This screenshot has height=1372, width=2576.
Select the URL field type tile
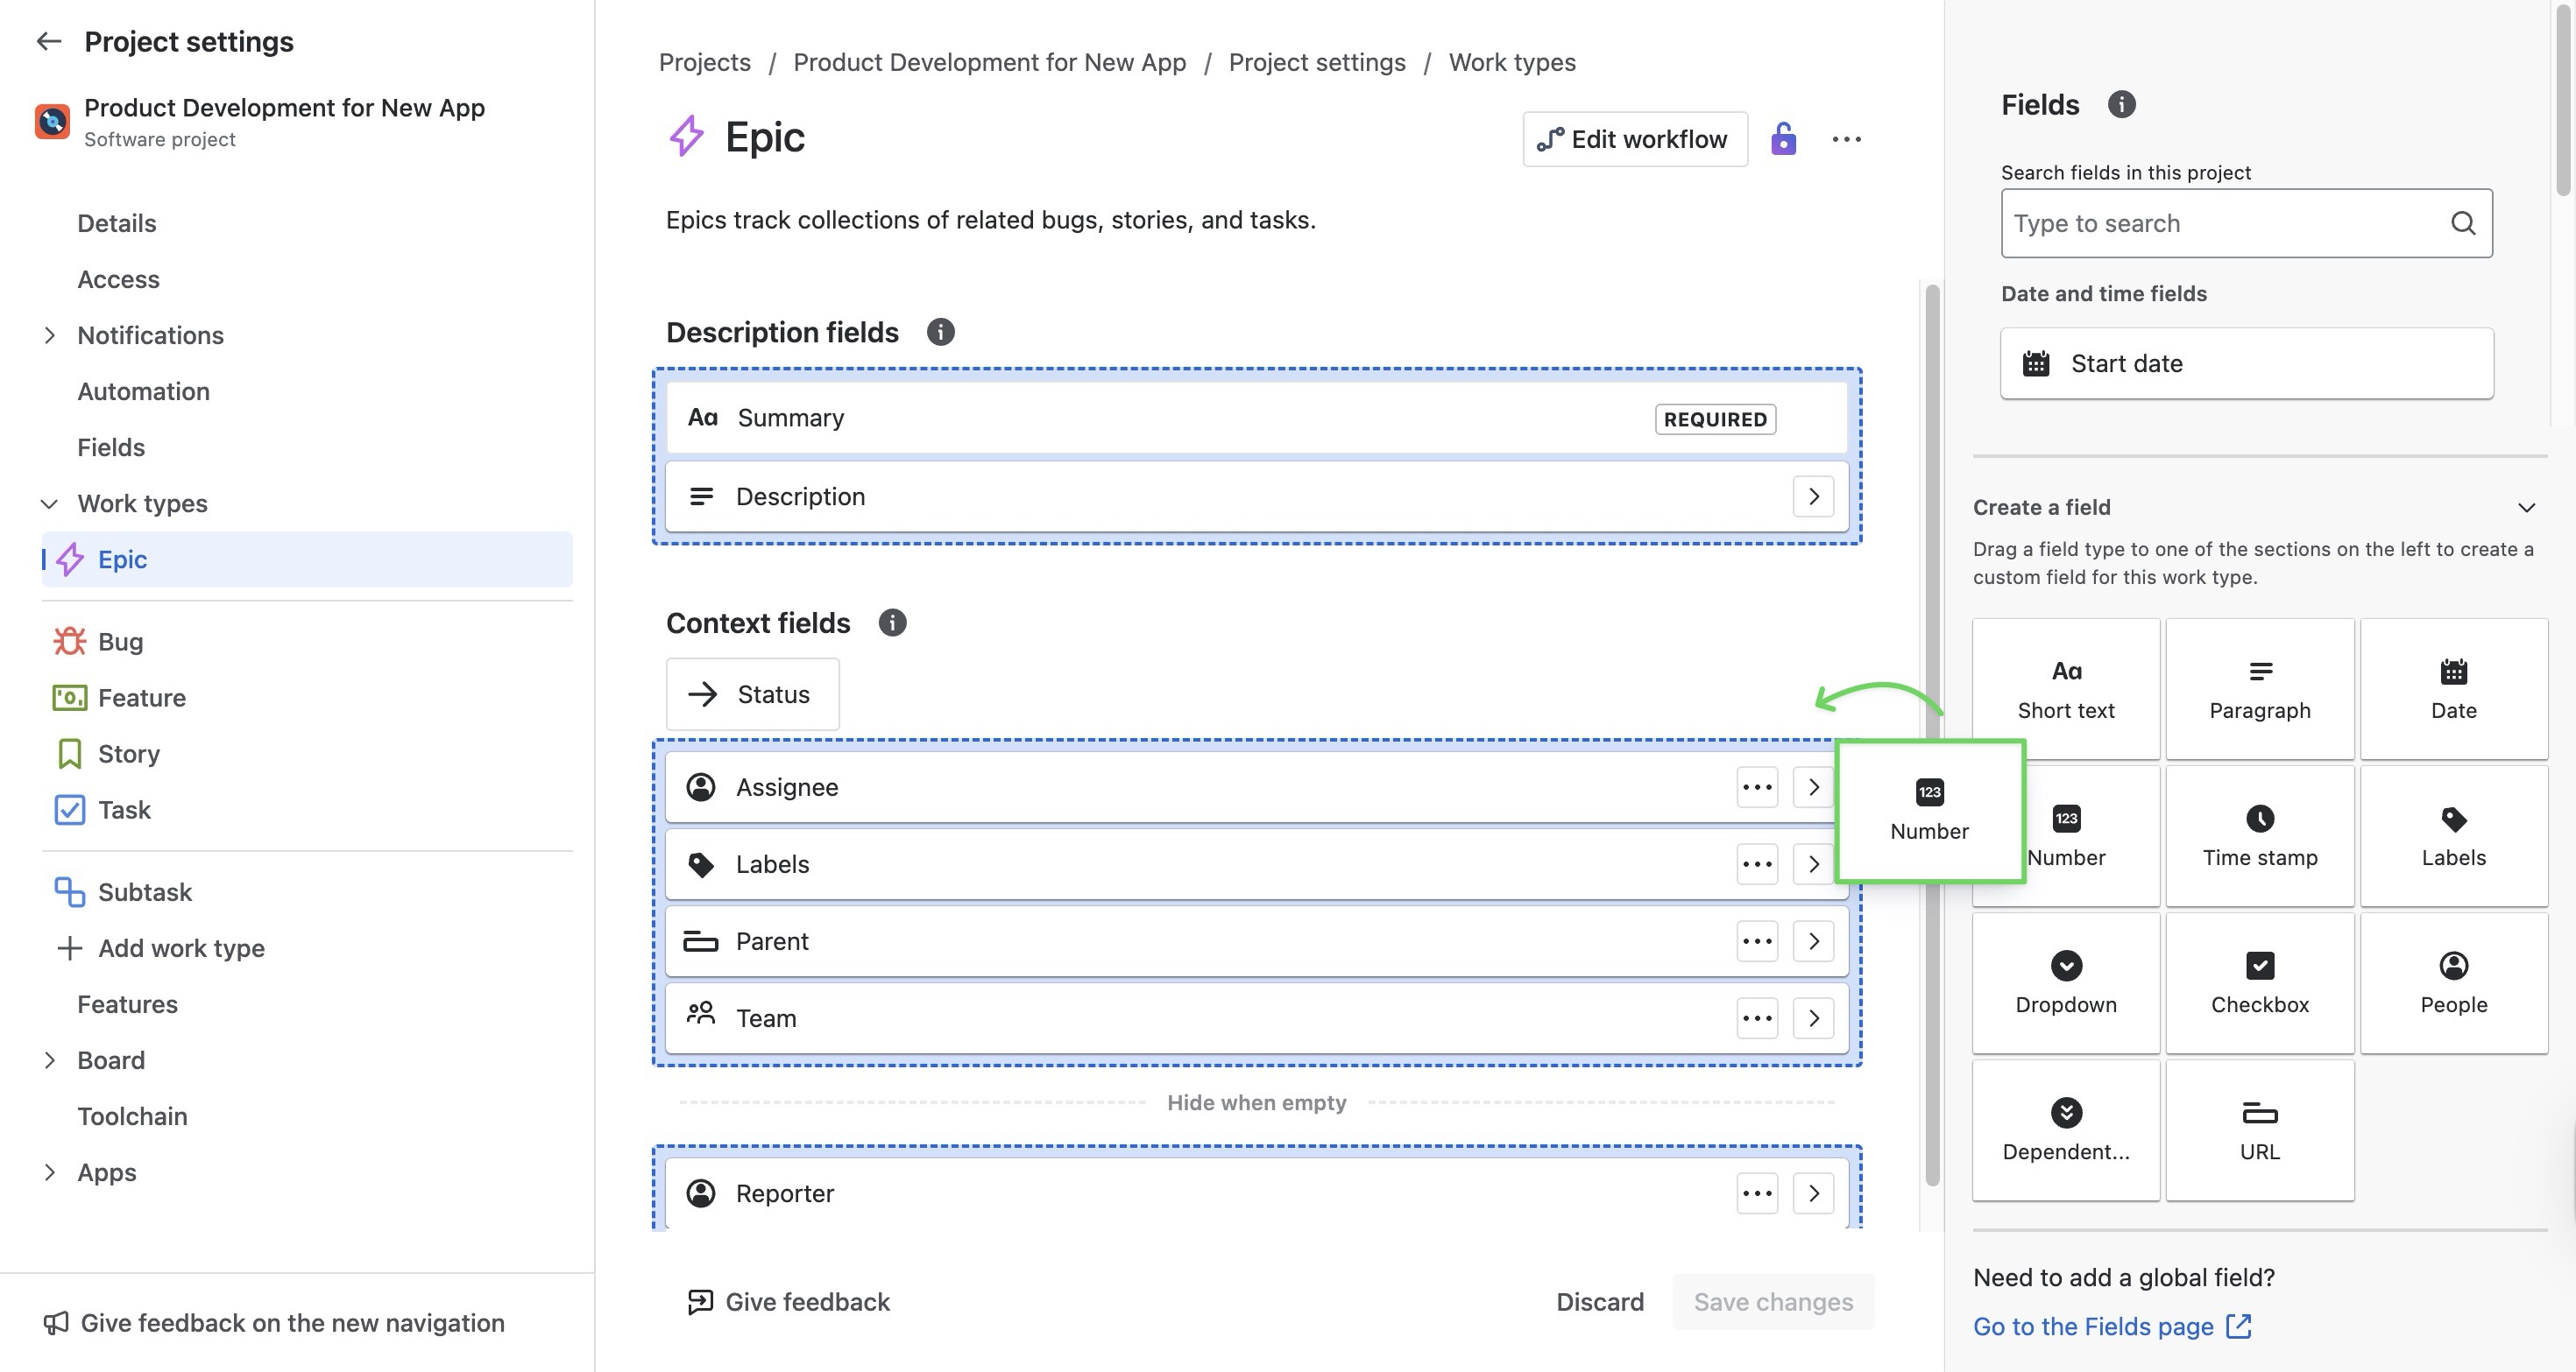(2259, 1129)
